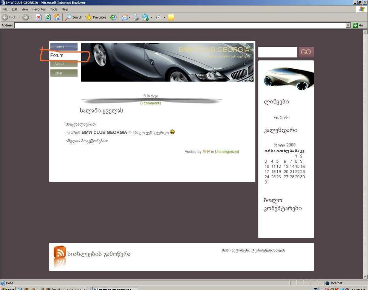Image resolution: width=368 pixels, height=290 pixels.
Task: Expand the Back button history dropdown arrow
Action: [19, 17]
